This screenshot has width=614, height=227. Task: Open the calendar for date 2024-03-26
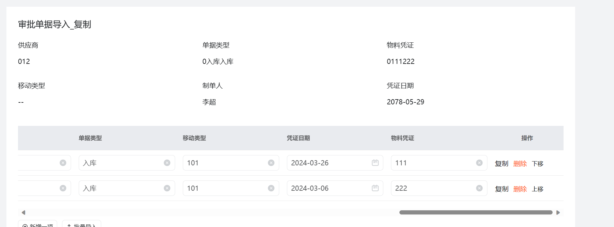pos(375,163)
